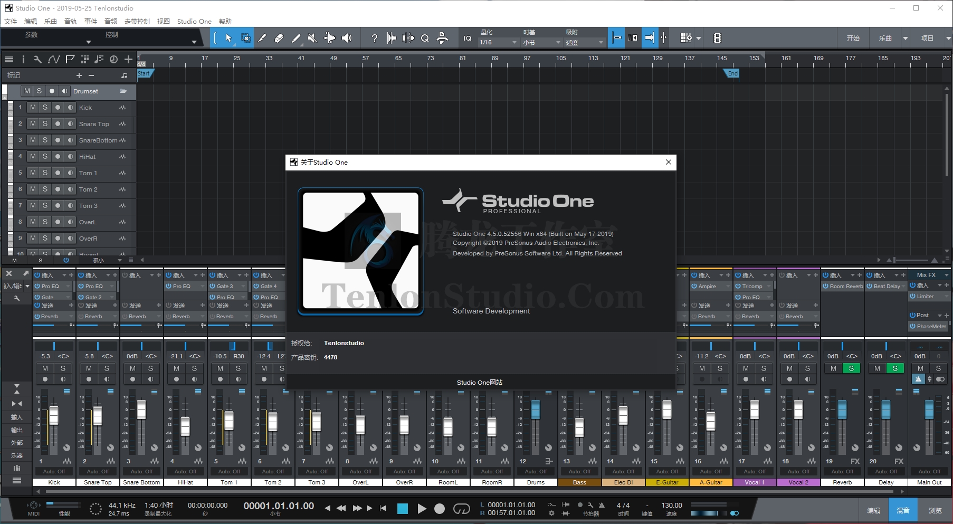Click the End marker on timeline
Viewport: 953px width, 524px height.
click(x=732, y=74)
